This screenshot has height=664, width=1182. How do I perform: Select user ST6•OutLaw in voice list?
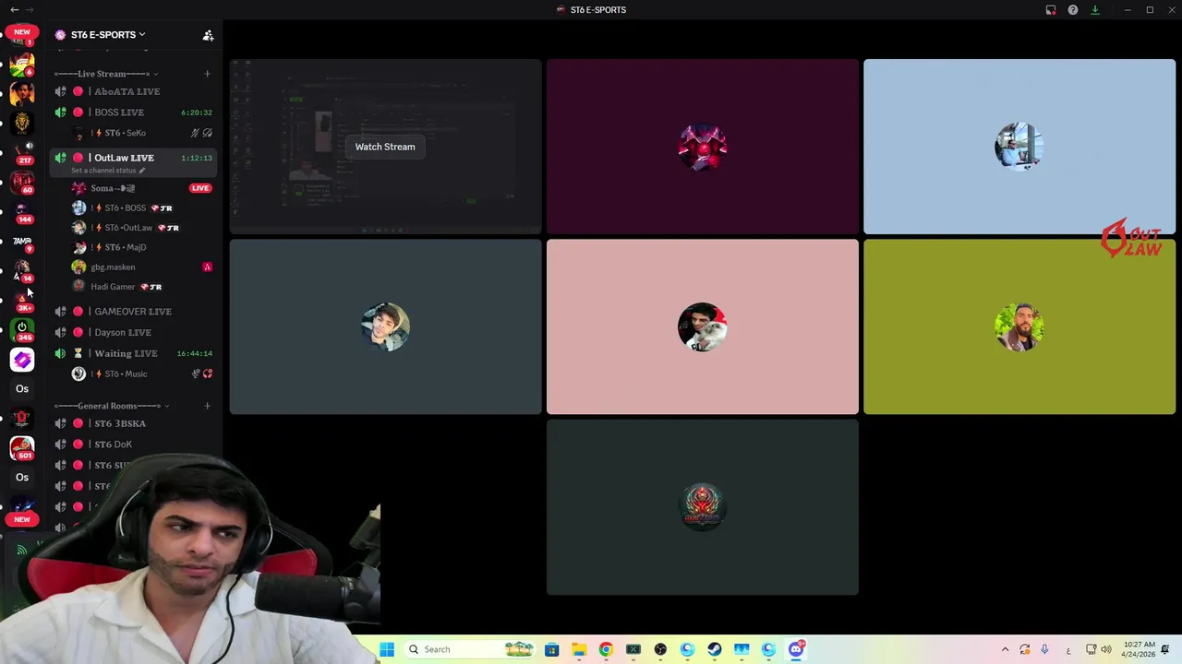pos(141,228)
